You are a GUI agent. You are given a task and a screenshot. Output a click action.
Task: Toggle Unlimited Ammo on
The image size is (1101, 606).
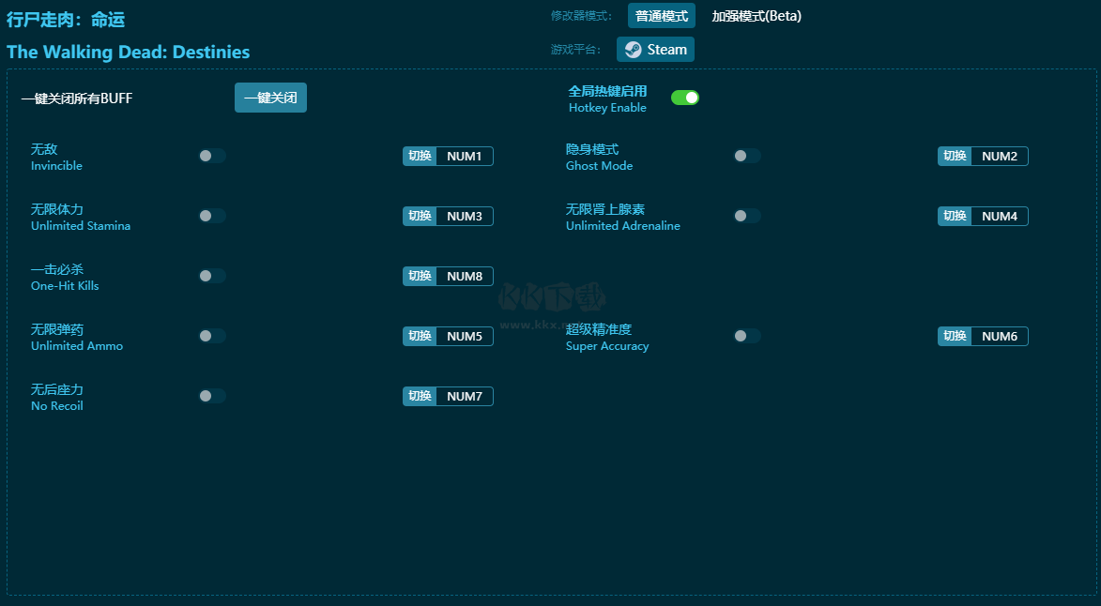(x=212, y=336)
